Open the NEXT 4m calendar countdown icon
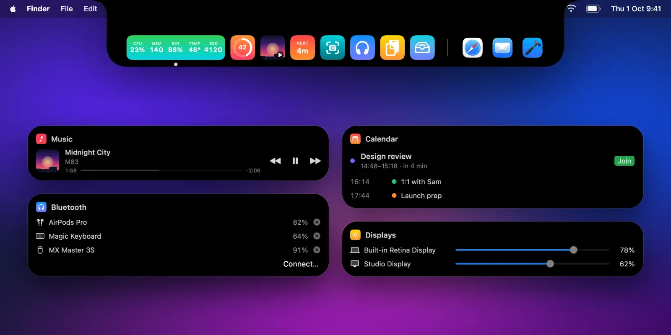671x335 pixels. point(302,47)
